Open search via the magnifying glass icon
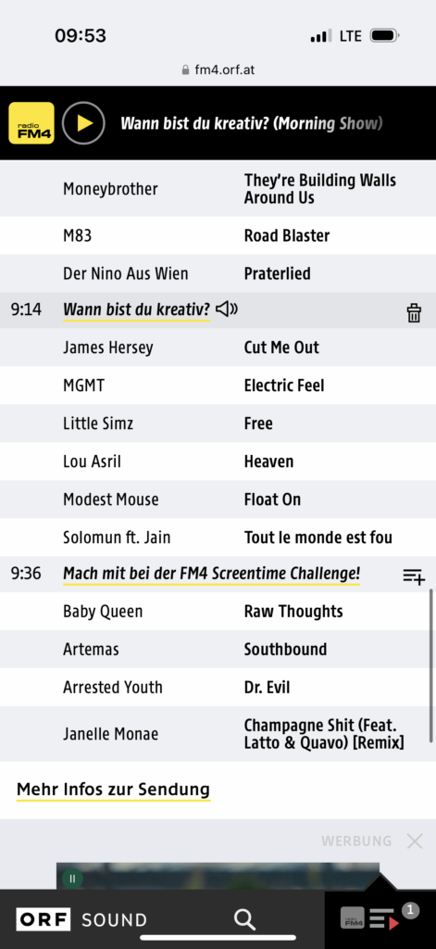The width and height of the screenshot is (436, 949). 244,920
